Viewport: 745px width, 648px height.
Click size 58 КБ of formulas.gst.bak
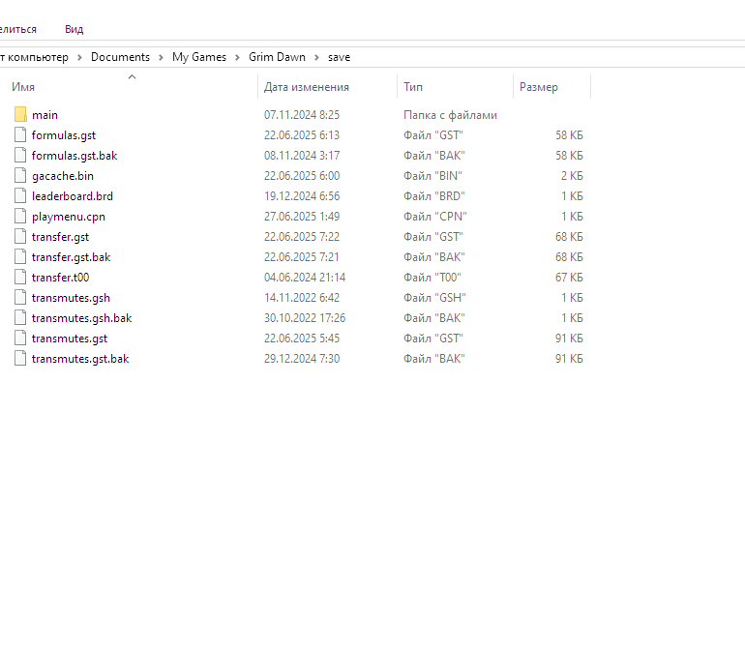click(x=569, y=156)
